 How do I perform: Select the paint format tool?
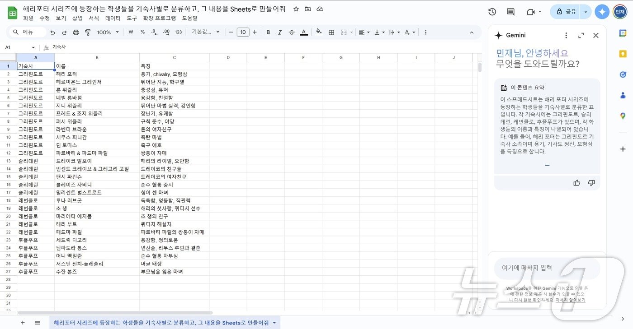pyautogui.click(x=88, y=32)
